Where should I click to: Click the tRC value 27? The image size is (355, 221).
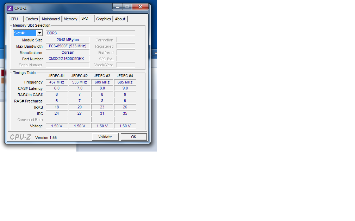click(x=80, y=113)
